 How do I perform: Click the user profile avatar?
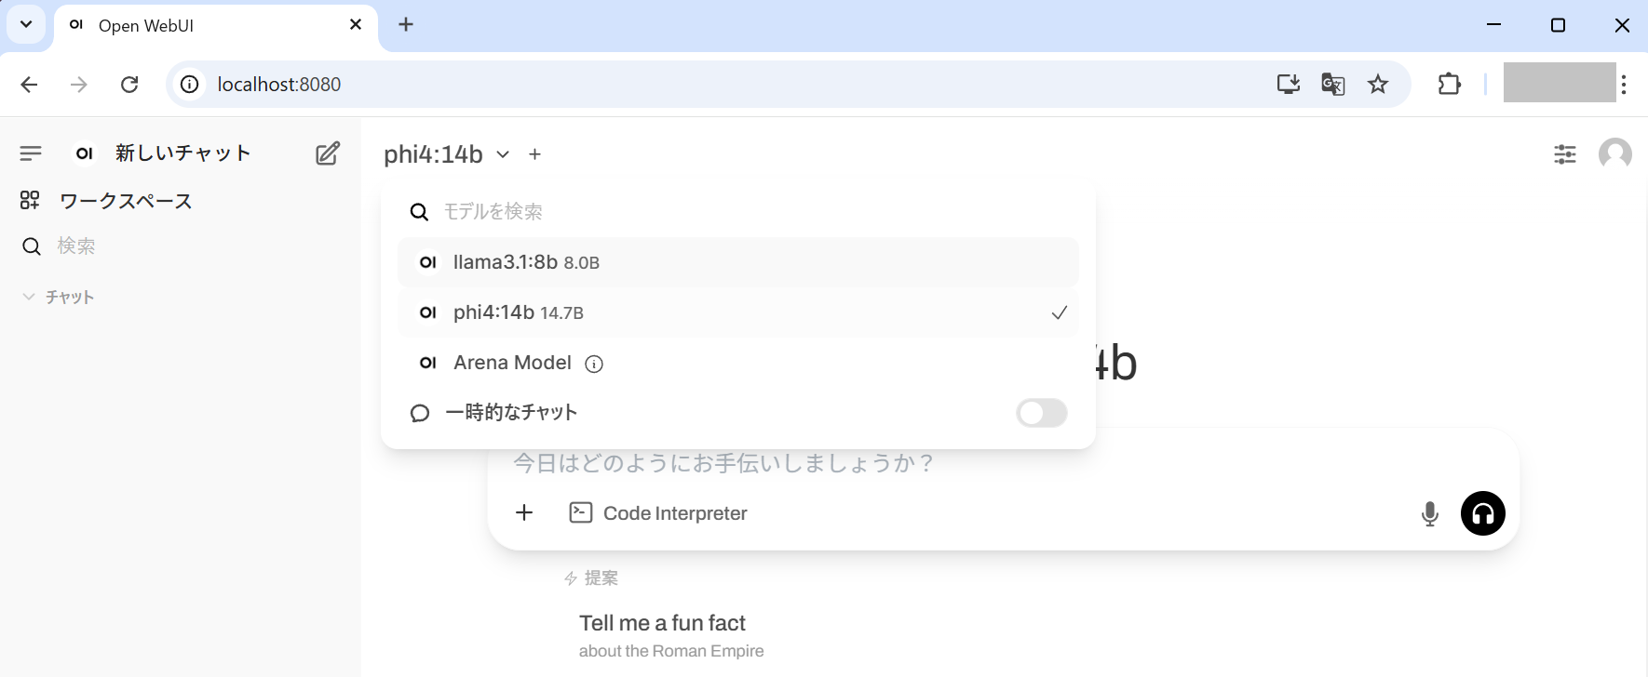click(1614, 153)
